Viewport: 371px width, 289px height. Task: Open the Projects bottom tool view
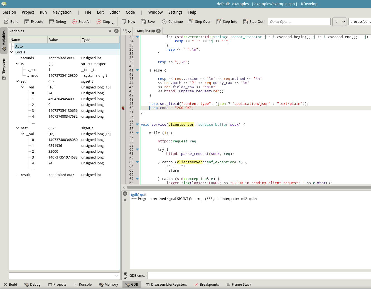click(57, 284)
